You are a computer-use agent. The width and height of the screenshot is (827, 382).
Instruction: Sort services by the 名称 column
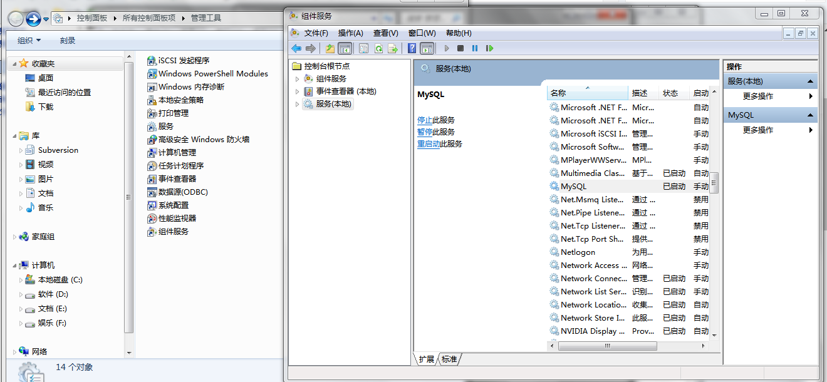pos(587,93)
